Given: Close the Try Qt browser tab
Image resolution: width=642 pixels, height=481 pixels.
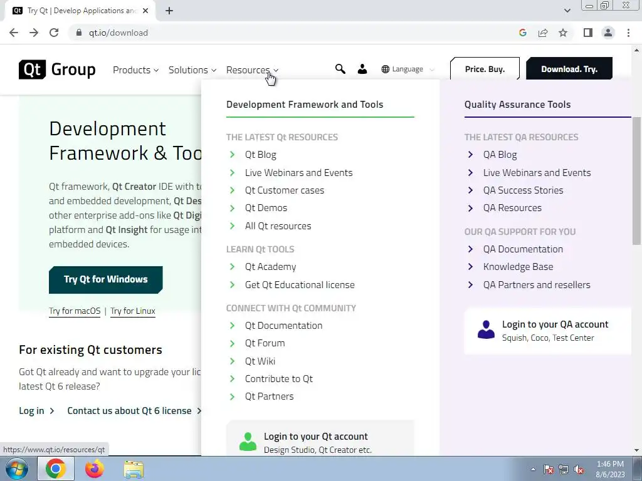Looking at the screenshot, I should [145, 11].
